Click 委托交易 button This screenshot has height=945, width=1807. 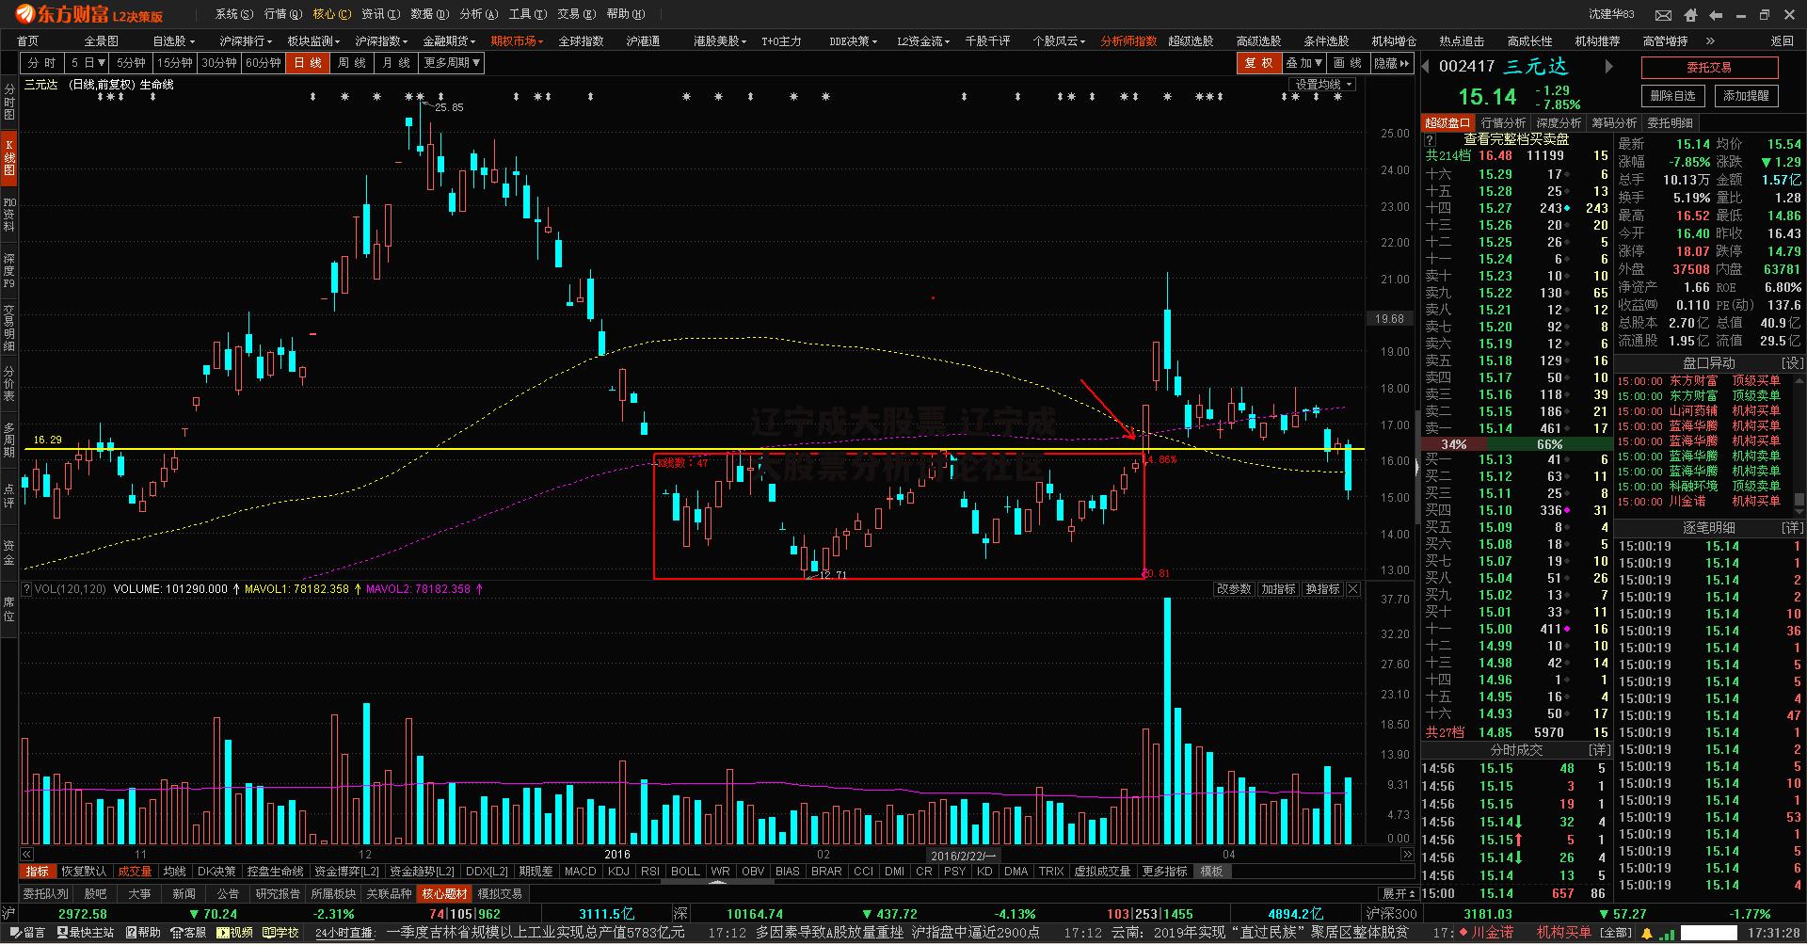tap(1709, 68)
